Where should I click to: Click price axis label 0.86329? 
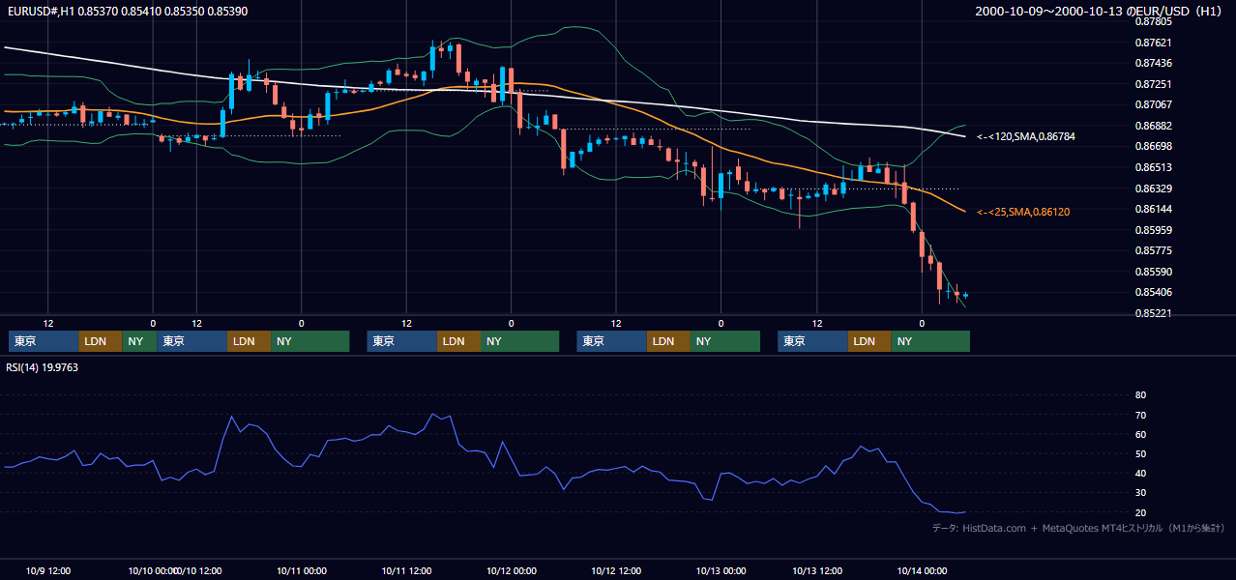click(1153, 188)
